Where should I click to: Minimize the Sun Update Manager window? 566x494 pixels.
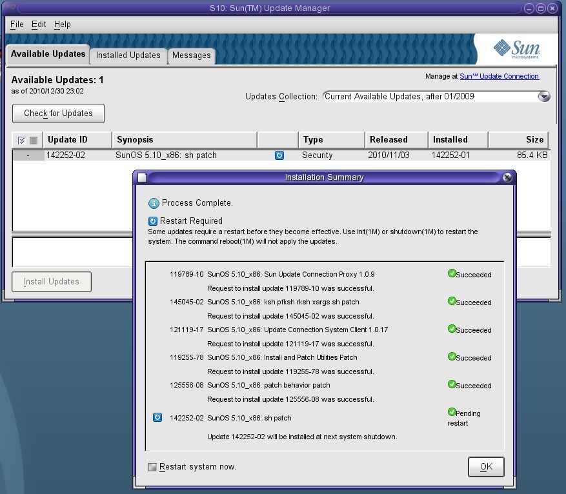tap(529, 8)
